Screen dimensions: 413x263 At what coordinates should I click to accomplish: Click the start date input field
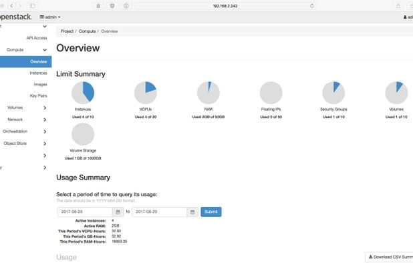pos(85,212)
